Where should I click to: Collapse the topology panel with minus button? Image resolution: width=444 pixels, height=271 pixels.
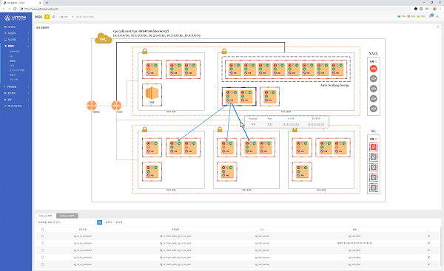tap(438, 27)
